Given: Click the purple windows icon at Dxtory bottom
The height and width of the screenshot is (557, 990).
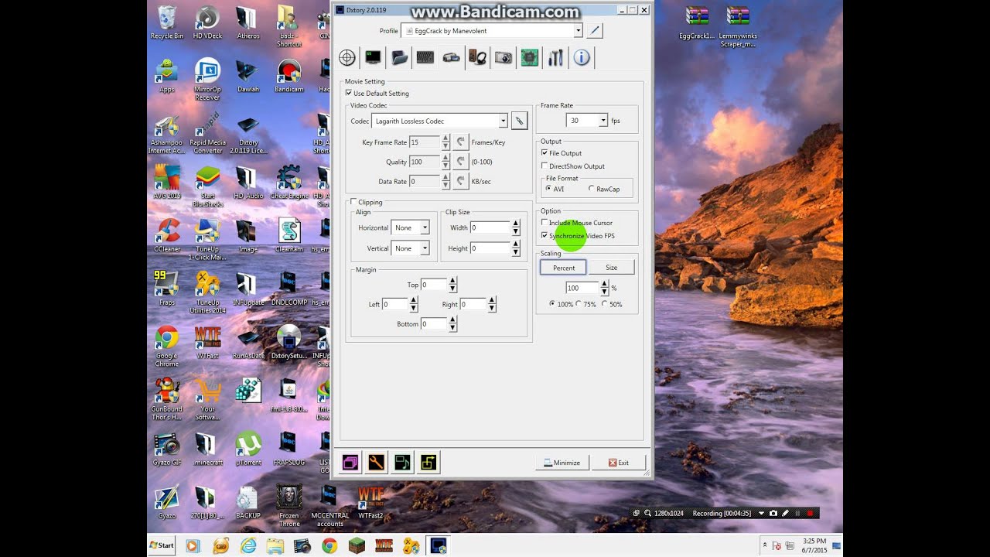Looking at the screenshot, I should pos(350,463).
